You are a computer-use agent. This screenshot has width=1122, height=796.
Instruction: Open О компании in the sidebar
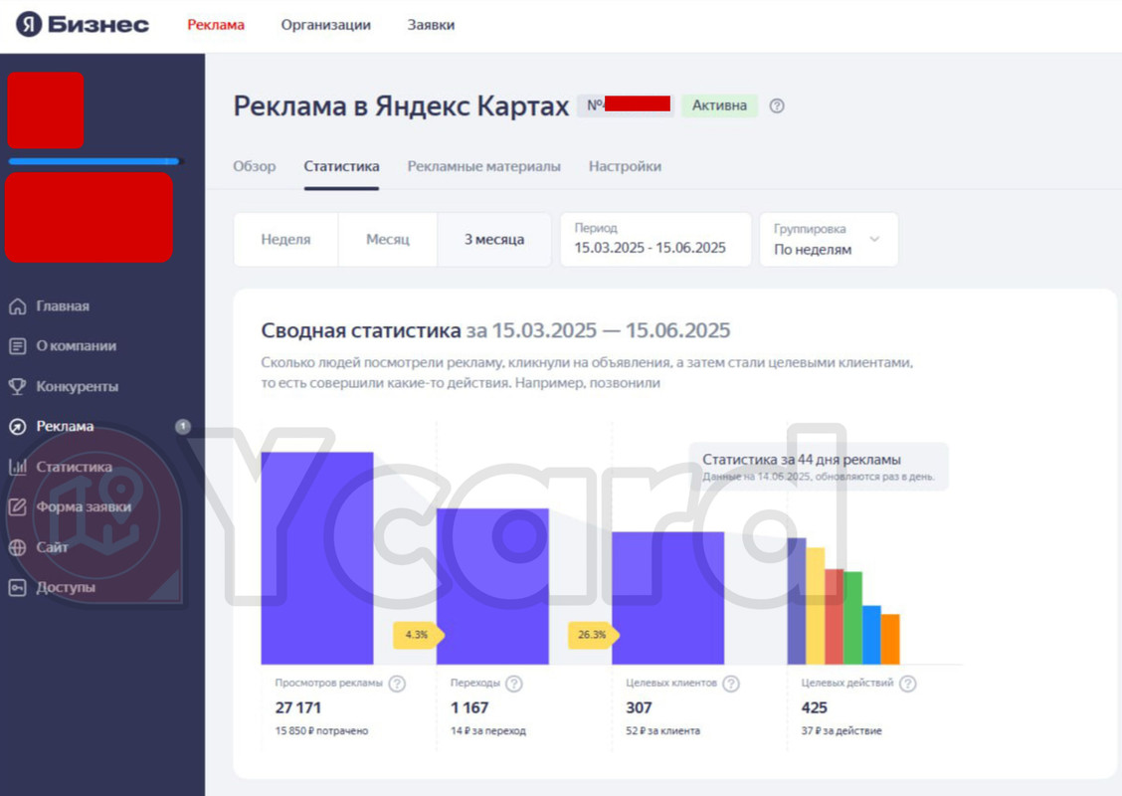point(77,346)
